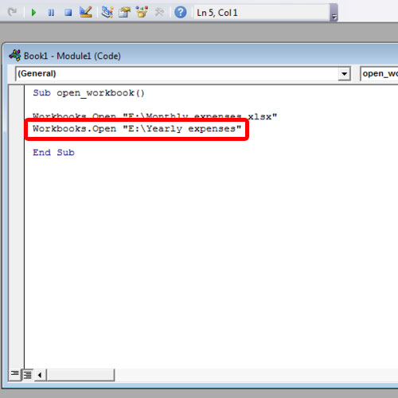Click the Reset stop square icon
398x398 pixels.
68,13
